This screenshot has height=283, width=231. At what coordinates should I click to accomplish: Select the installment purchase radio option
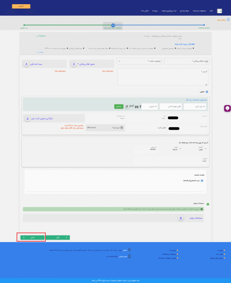tap(202, 181)
